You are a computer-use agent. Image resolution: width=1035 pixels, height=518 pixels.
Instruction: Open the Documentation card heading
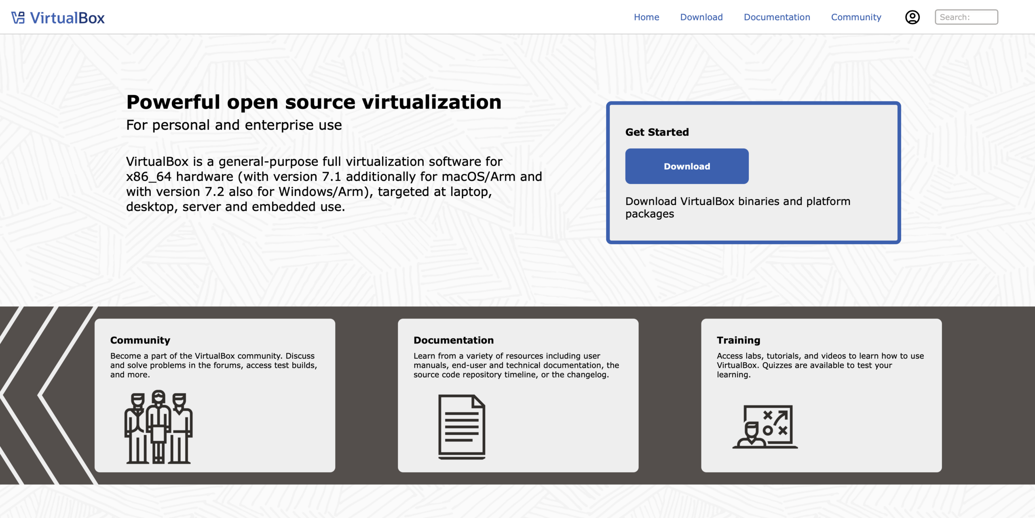(453, 340)
